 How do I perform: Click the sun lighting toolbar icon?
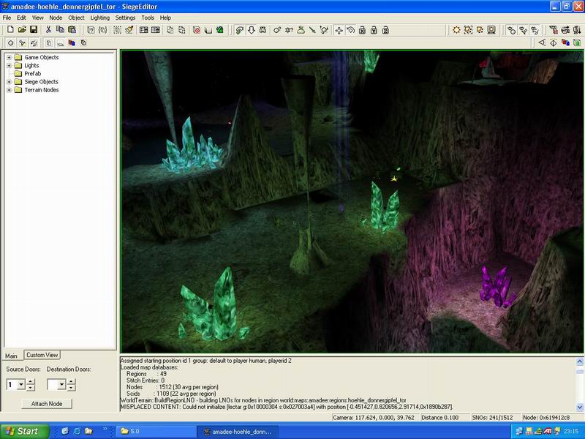point(456,30)
